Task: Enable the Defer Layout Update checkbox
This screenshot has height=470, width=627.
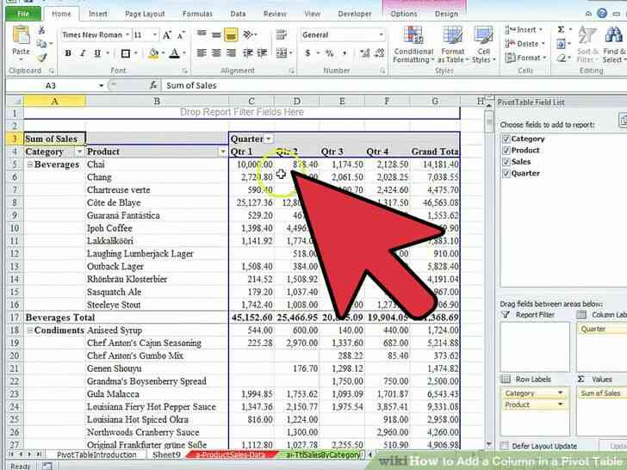Action: tap(504, 446)
